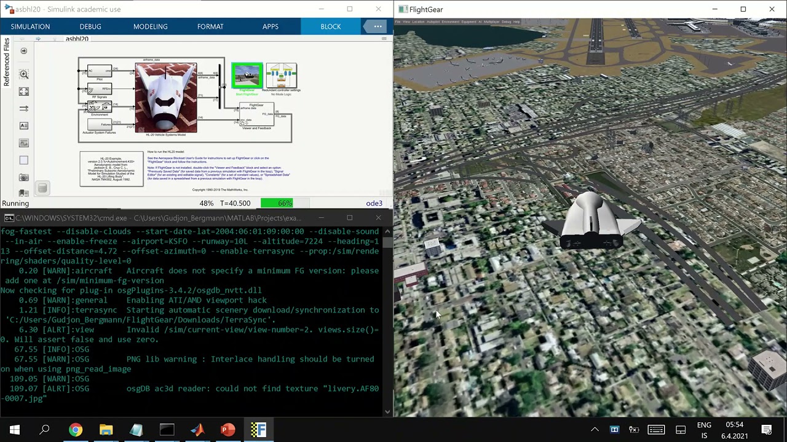Click the back navigation arrow in explorer bar

[22, 39]
